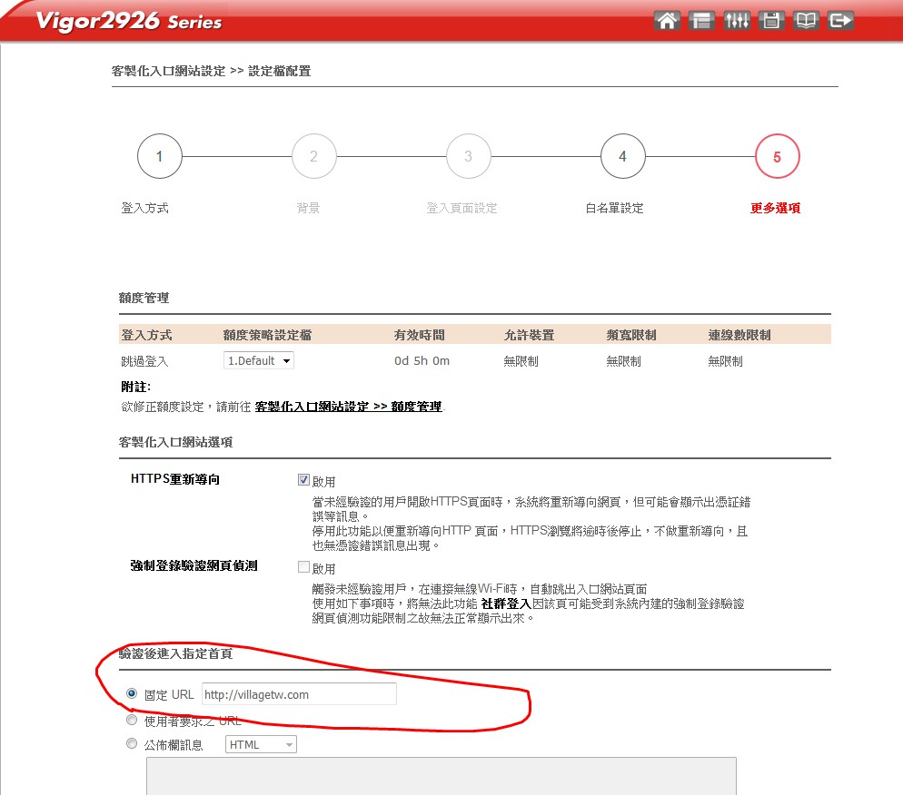Uncheck the HTTPS重新導向 啟用 checkbox
Image resolution: width=903 pixels, height=795 pixels.
(304, 480)
